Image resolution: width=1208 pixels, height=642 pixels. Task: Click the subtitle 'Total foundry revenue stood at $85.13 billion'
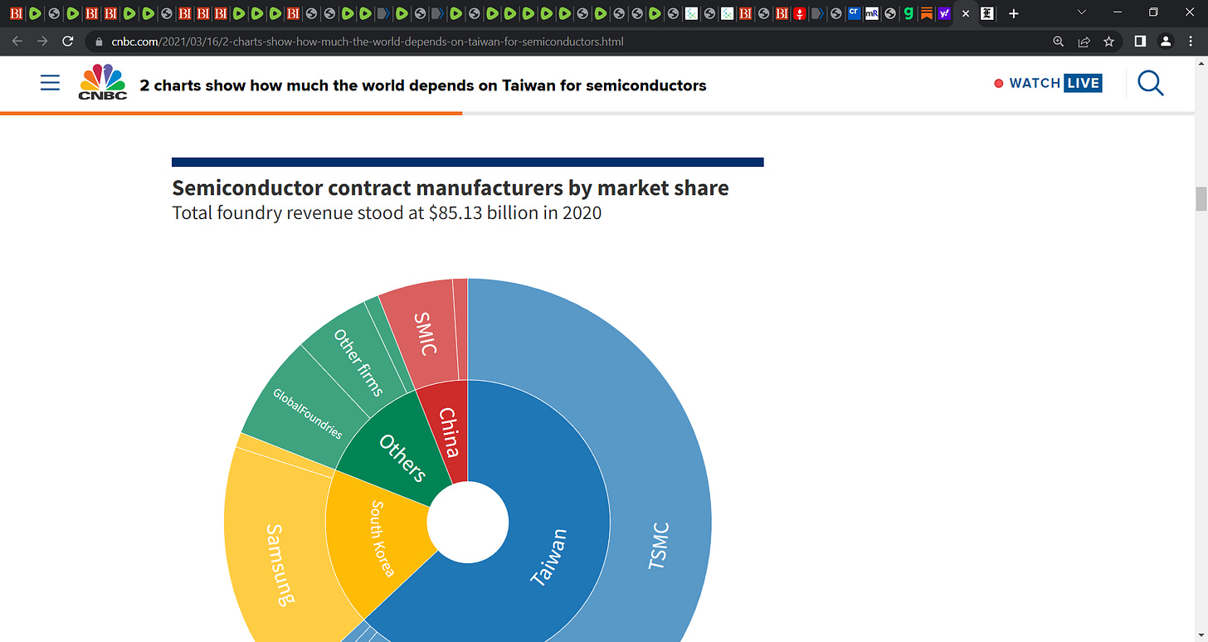point(387,213)
